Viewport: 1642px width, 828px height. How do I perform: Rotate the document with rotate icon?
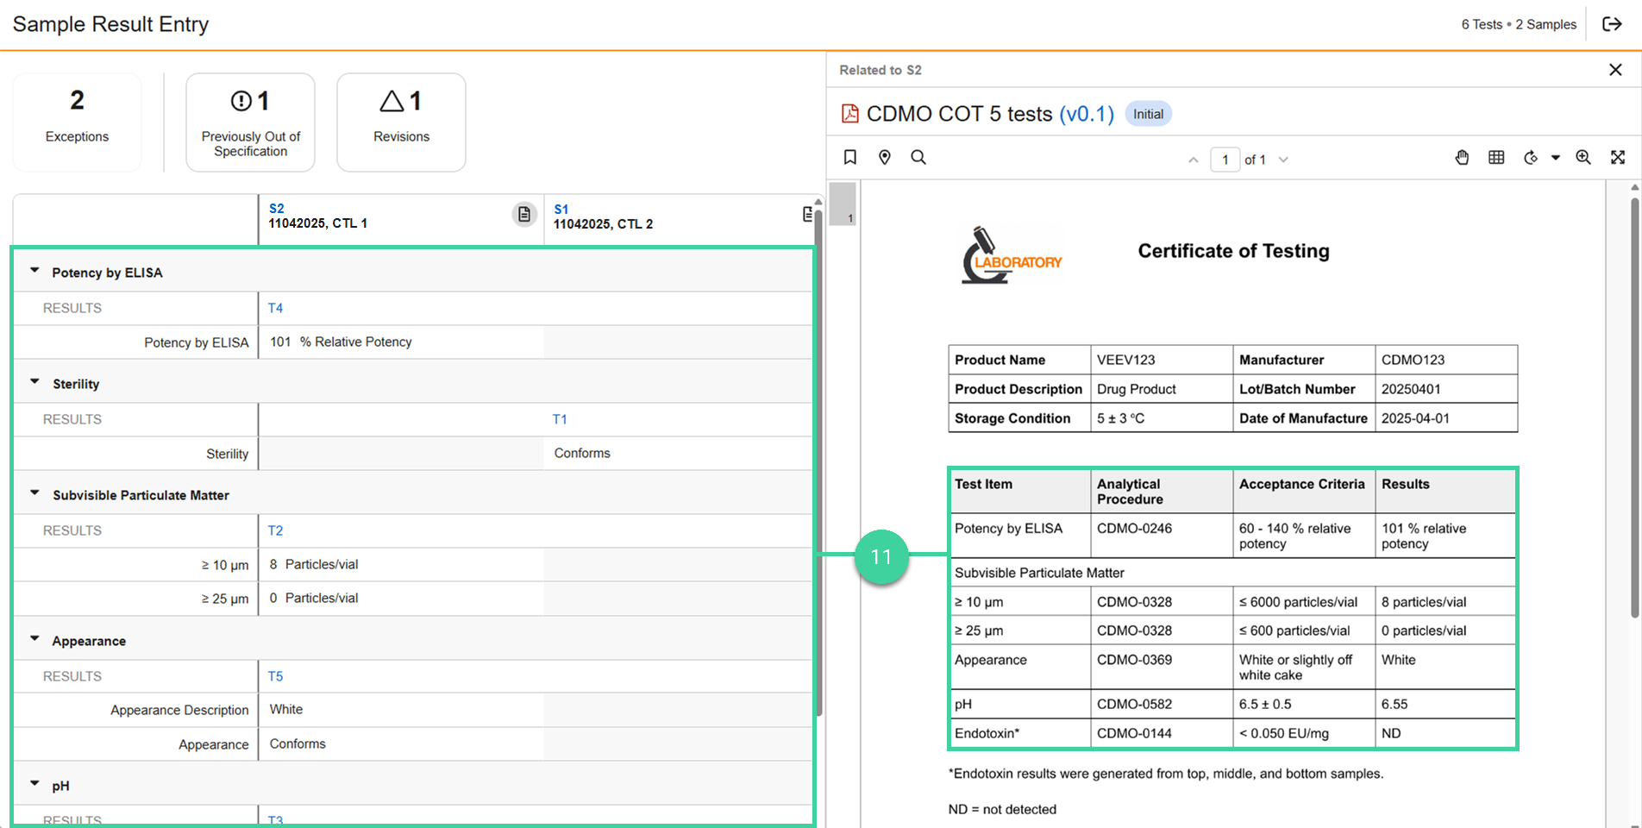click(x=1531, y=157)
